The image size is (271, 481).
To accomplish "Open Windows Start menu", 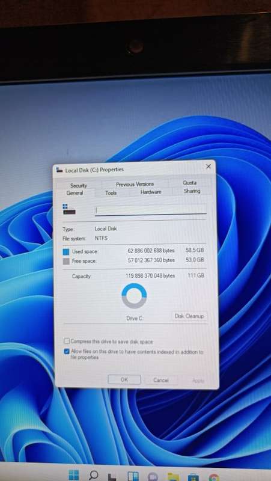I will click(73, 475).
